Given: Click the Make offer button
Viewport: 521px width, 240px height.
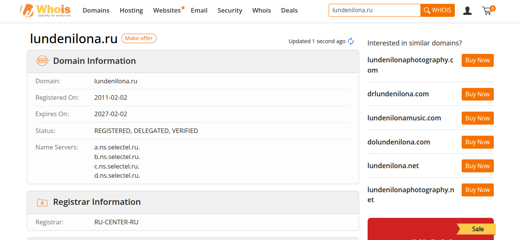Looking at the screenshot, I should (139, 38).
